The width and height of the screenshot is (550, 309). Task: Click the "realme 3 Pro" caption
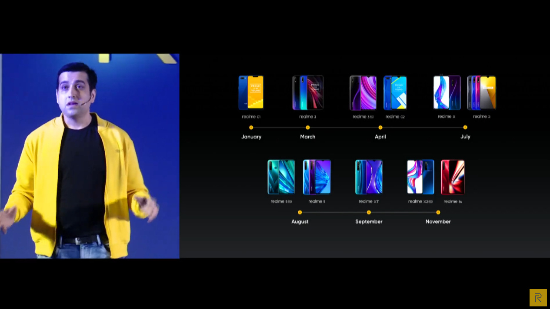click(x=363, y=117)
